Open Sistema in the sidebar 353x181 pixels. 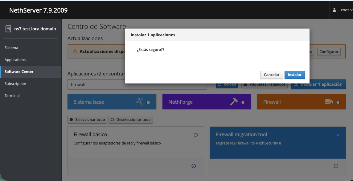point(11,48)
